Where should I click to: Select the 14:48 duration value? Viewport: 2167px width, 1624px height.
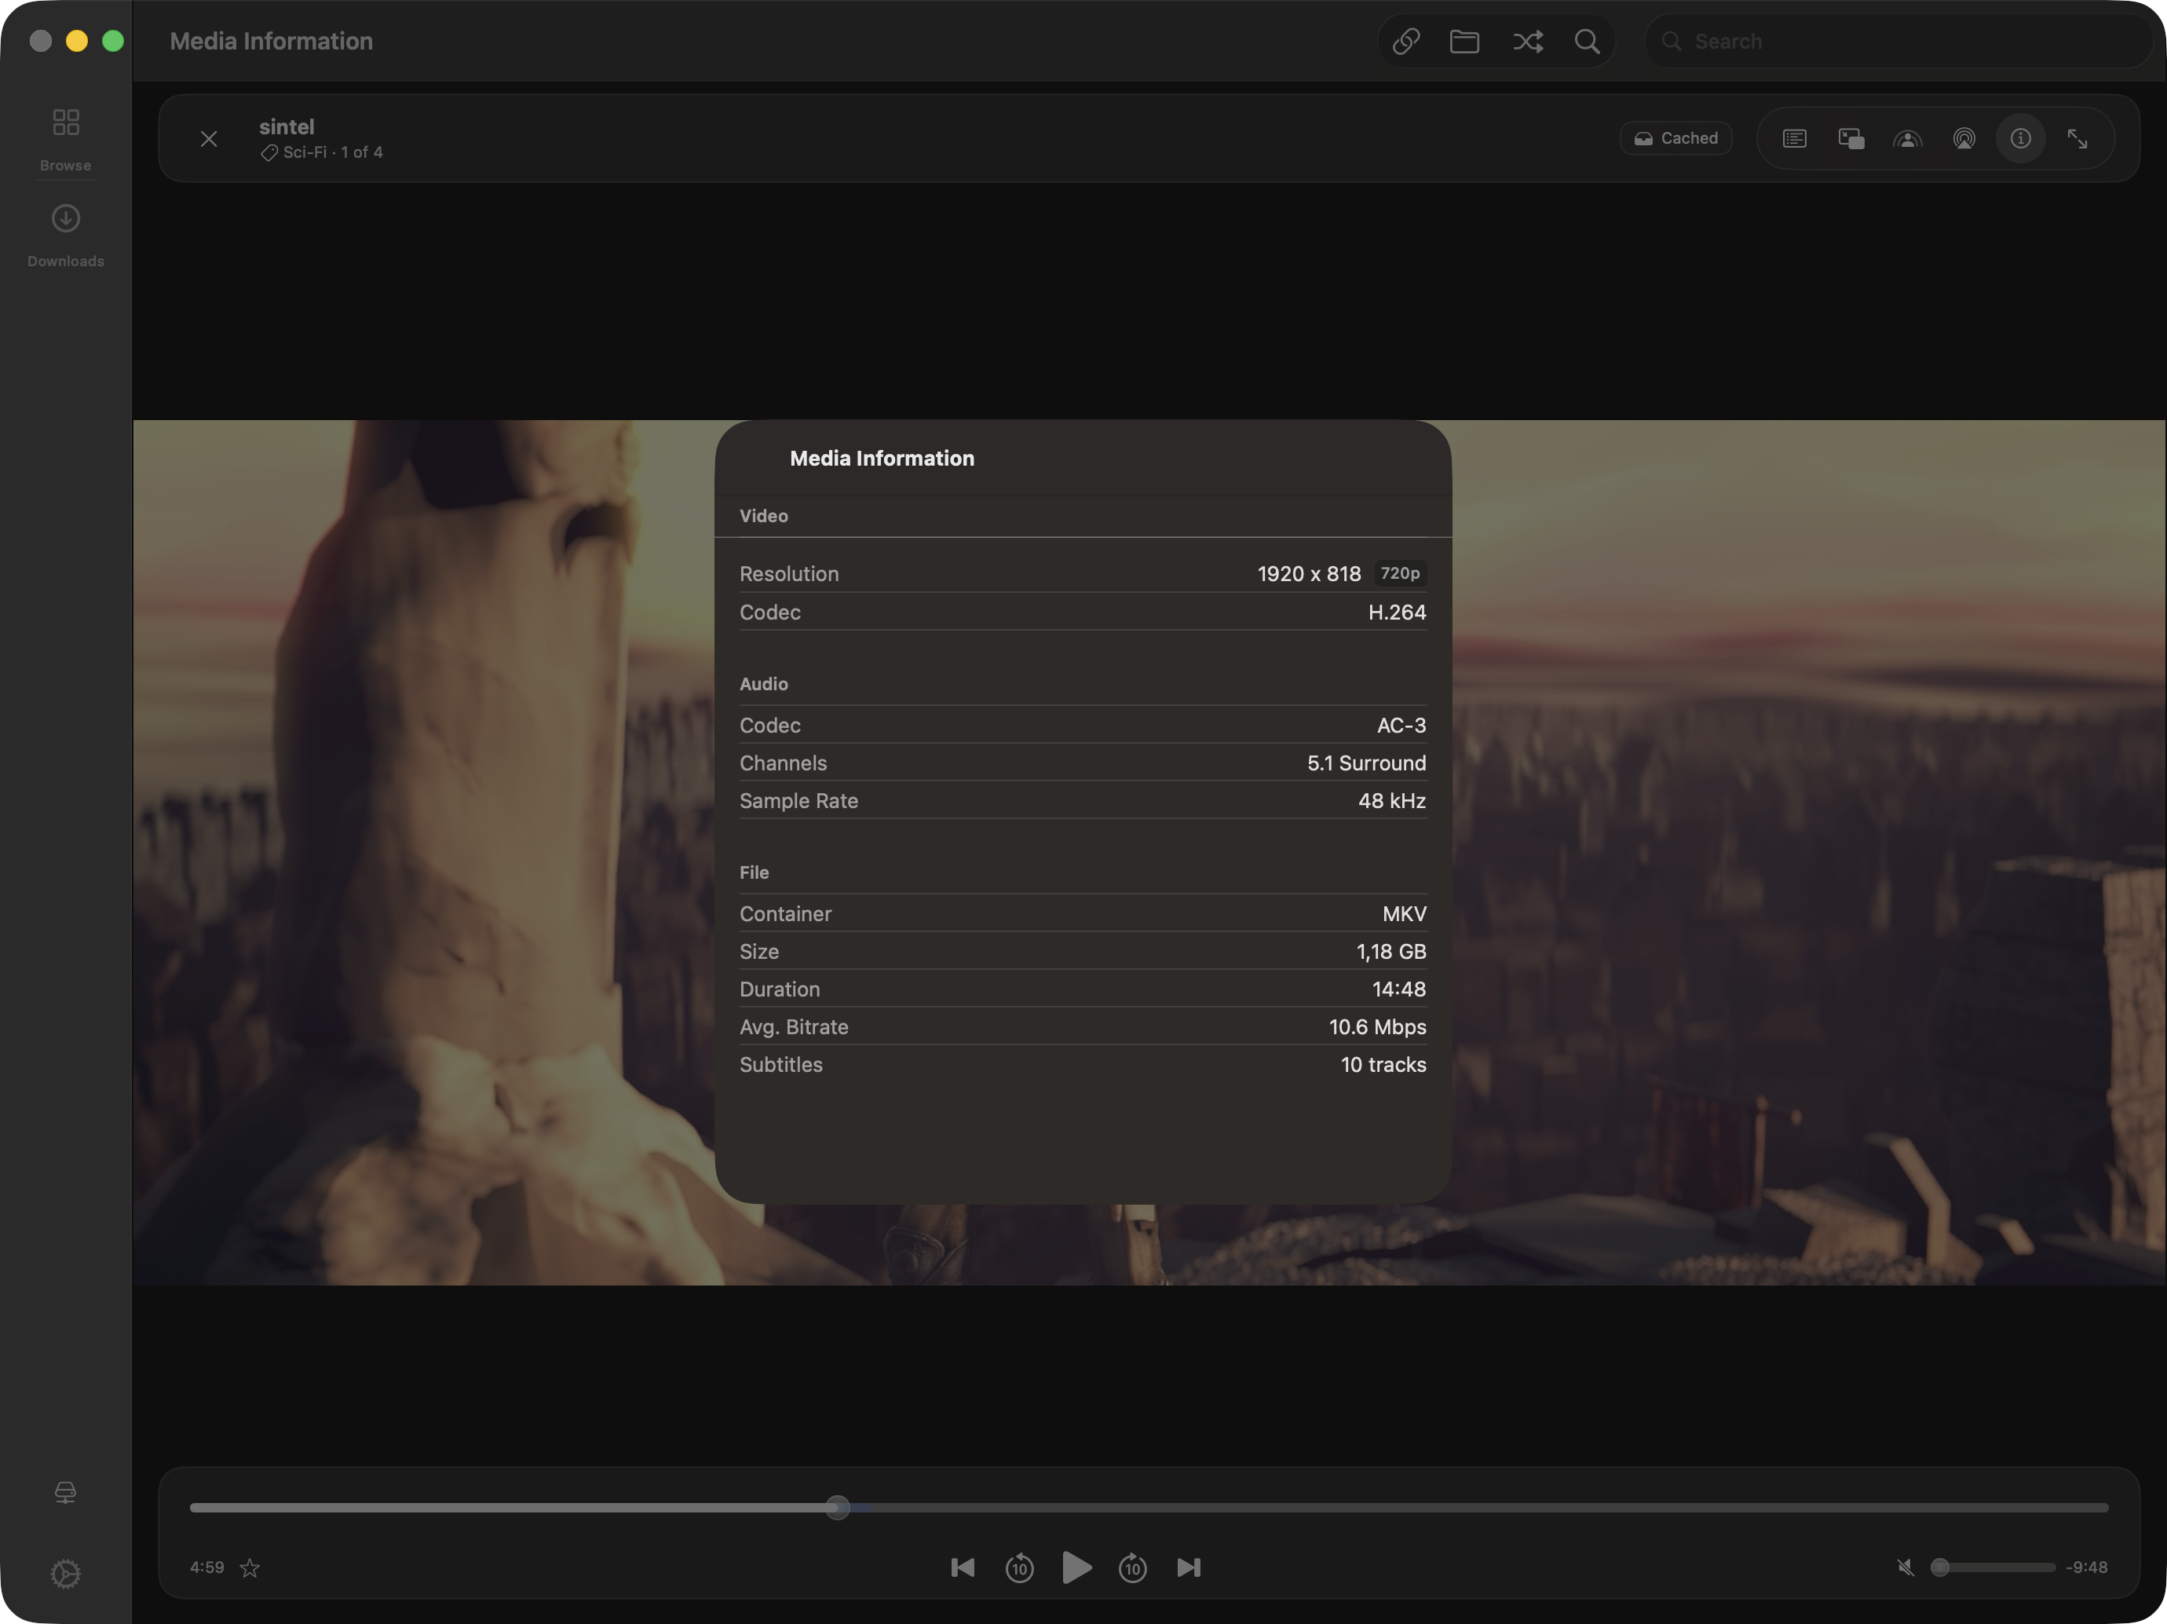1398,989
